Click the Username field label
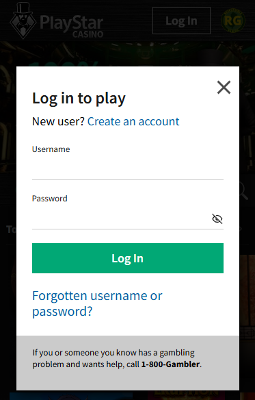Viewport: 255px width, 400px height. (51, 149)
